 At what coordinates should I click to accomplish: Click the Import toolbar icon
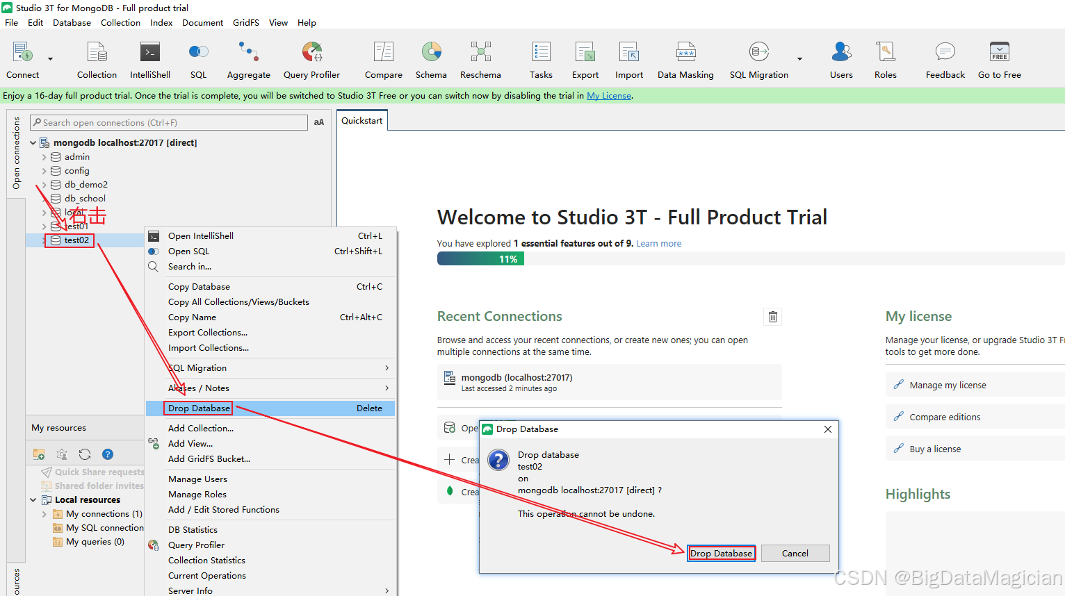628,52
